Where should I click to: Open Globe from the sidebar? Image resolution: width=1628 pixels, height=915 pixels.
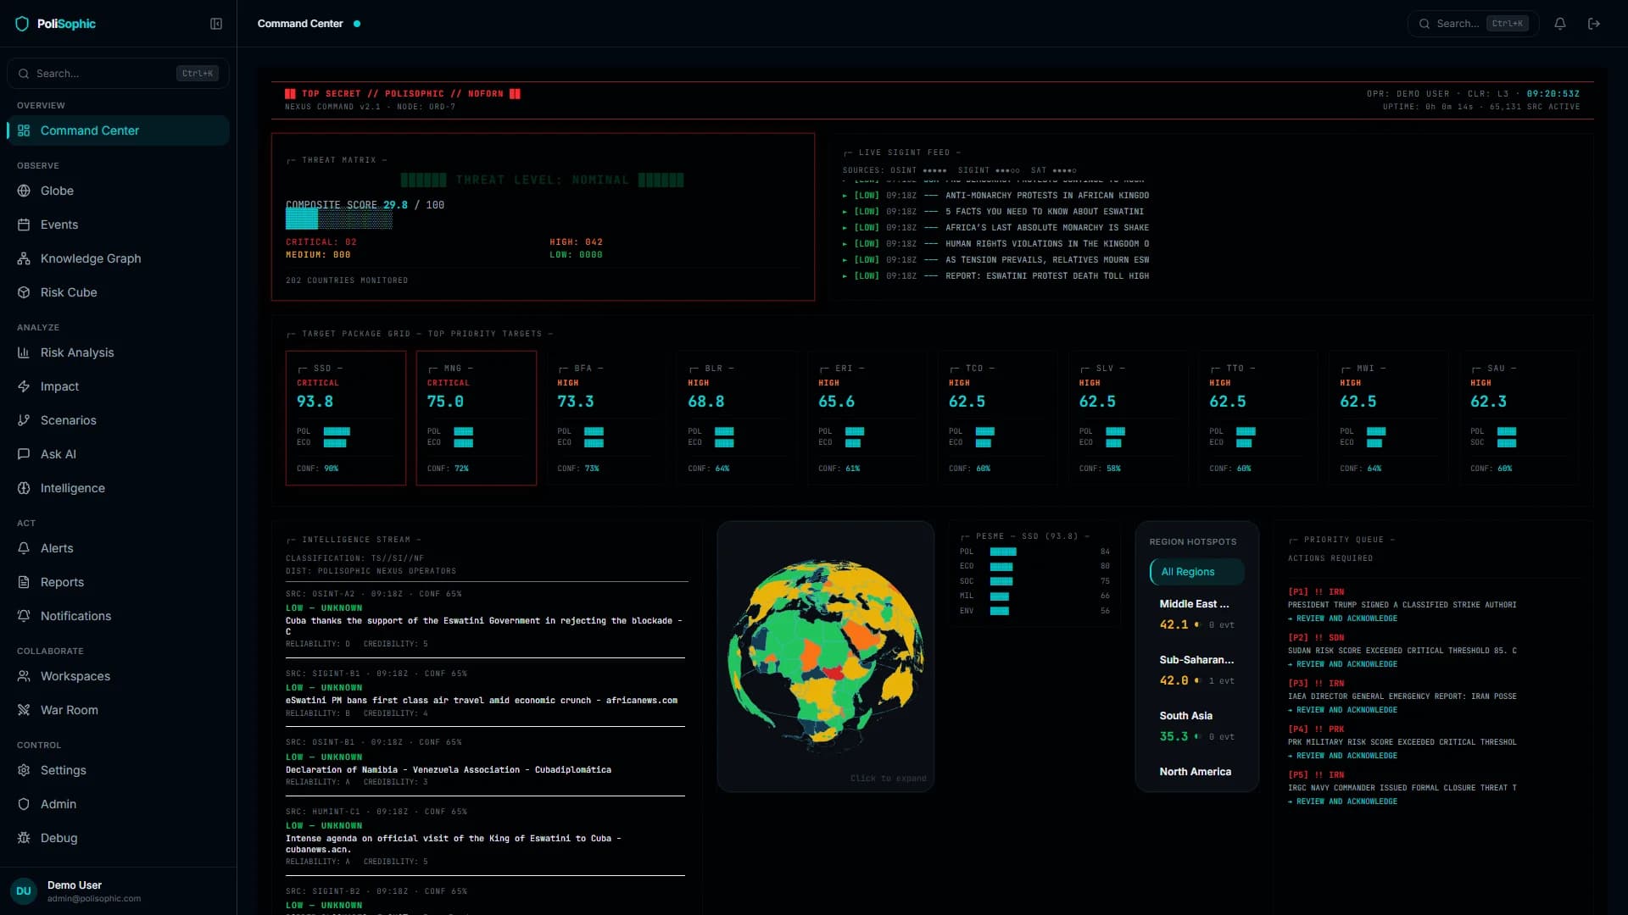118,191
